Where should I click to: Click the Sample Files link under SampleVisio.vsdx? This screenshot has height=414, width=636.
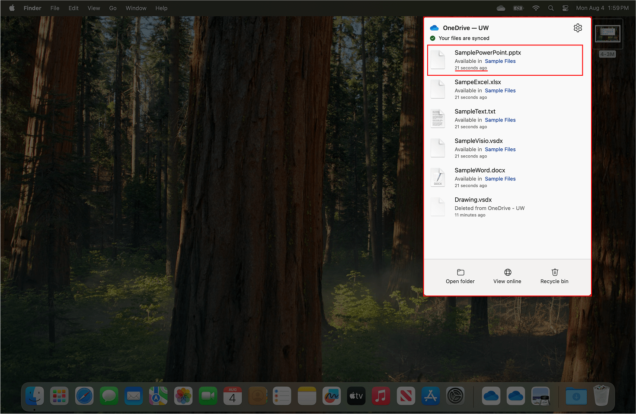point(500,149)
